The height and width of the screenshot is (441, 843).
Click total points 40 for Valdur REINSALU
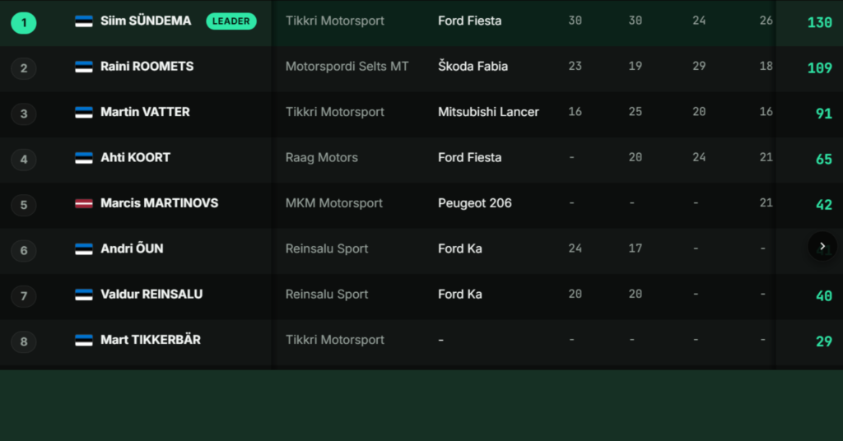(824, 295)
